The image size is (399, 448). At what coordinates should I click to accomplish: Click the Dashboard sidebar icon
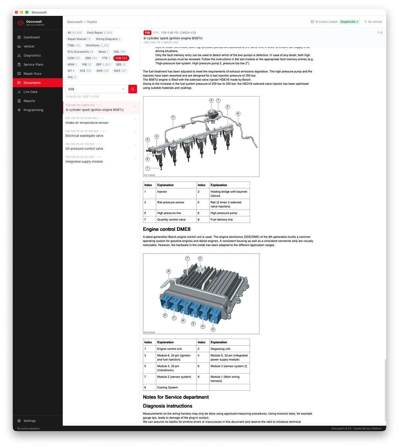click(19, 37)
